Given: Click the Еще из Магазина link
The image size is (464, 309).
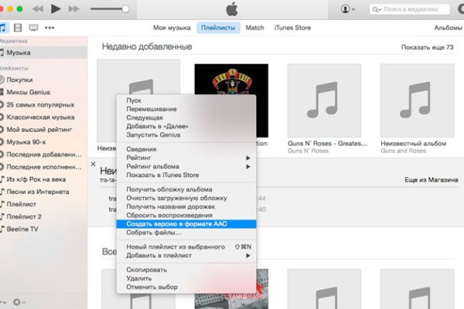Looking at the screenshot, I should (x=432, y=180).
